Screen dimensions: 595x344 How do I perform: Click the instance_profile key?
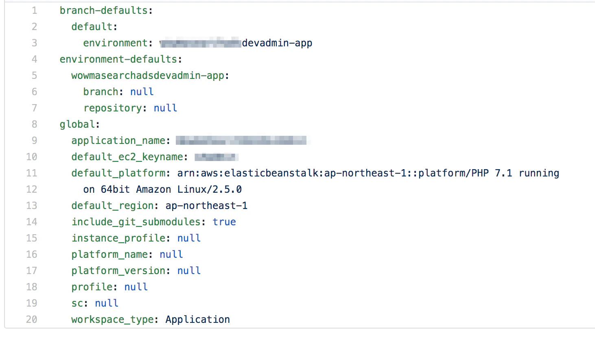click(118, 238)
